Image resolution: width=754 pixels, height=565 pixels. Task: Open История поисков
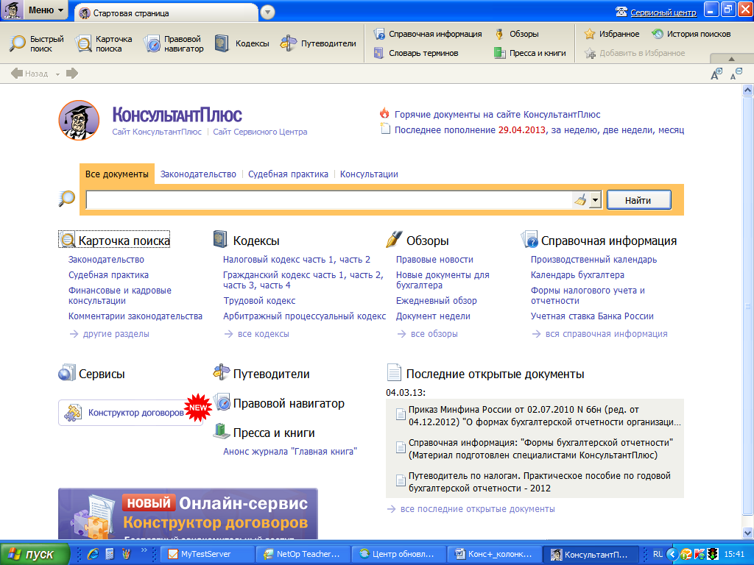point(691,34)
